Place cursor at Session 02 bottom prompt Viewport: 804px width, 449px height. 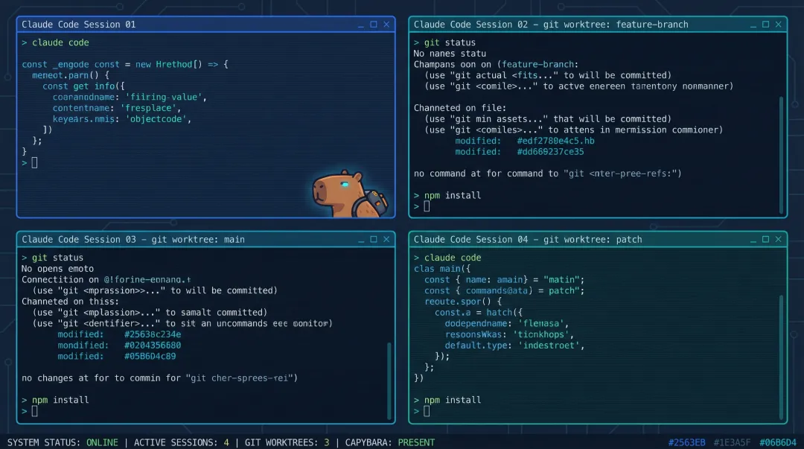(427, 206)
